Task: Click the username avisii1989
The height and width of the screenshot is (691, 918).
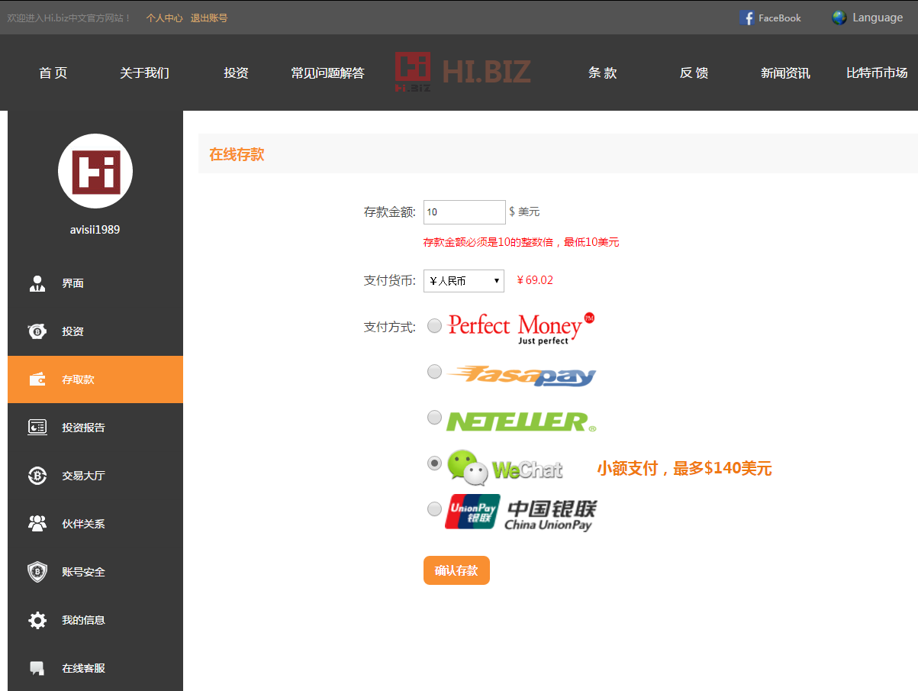Action: click(95, 230)
